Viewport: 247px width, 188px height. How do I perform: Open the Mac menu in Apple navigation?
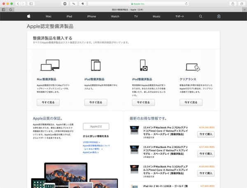point(49,16)
